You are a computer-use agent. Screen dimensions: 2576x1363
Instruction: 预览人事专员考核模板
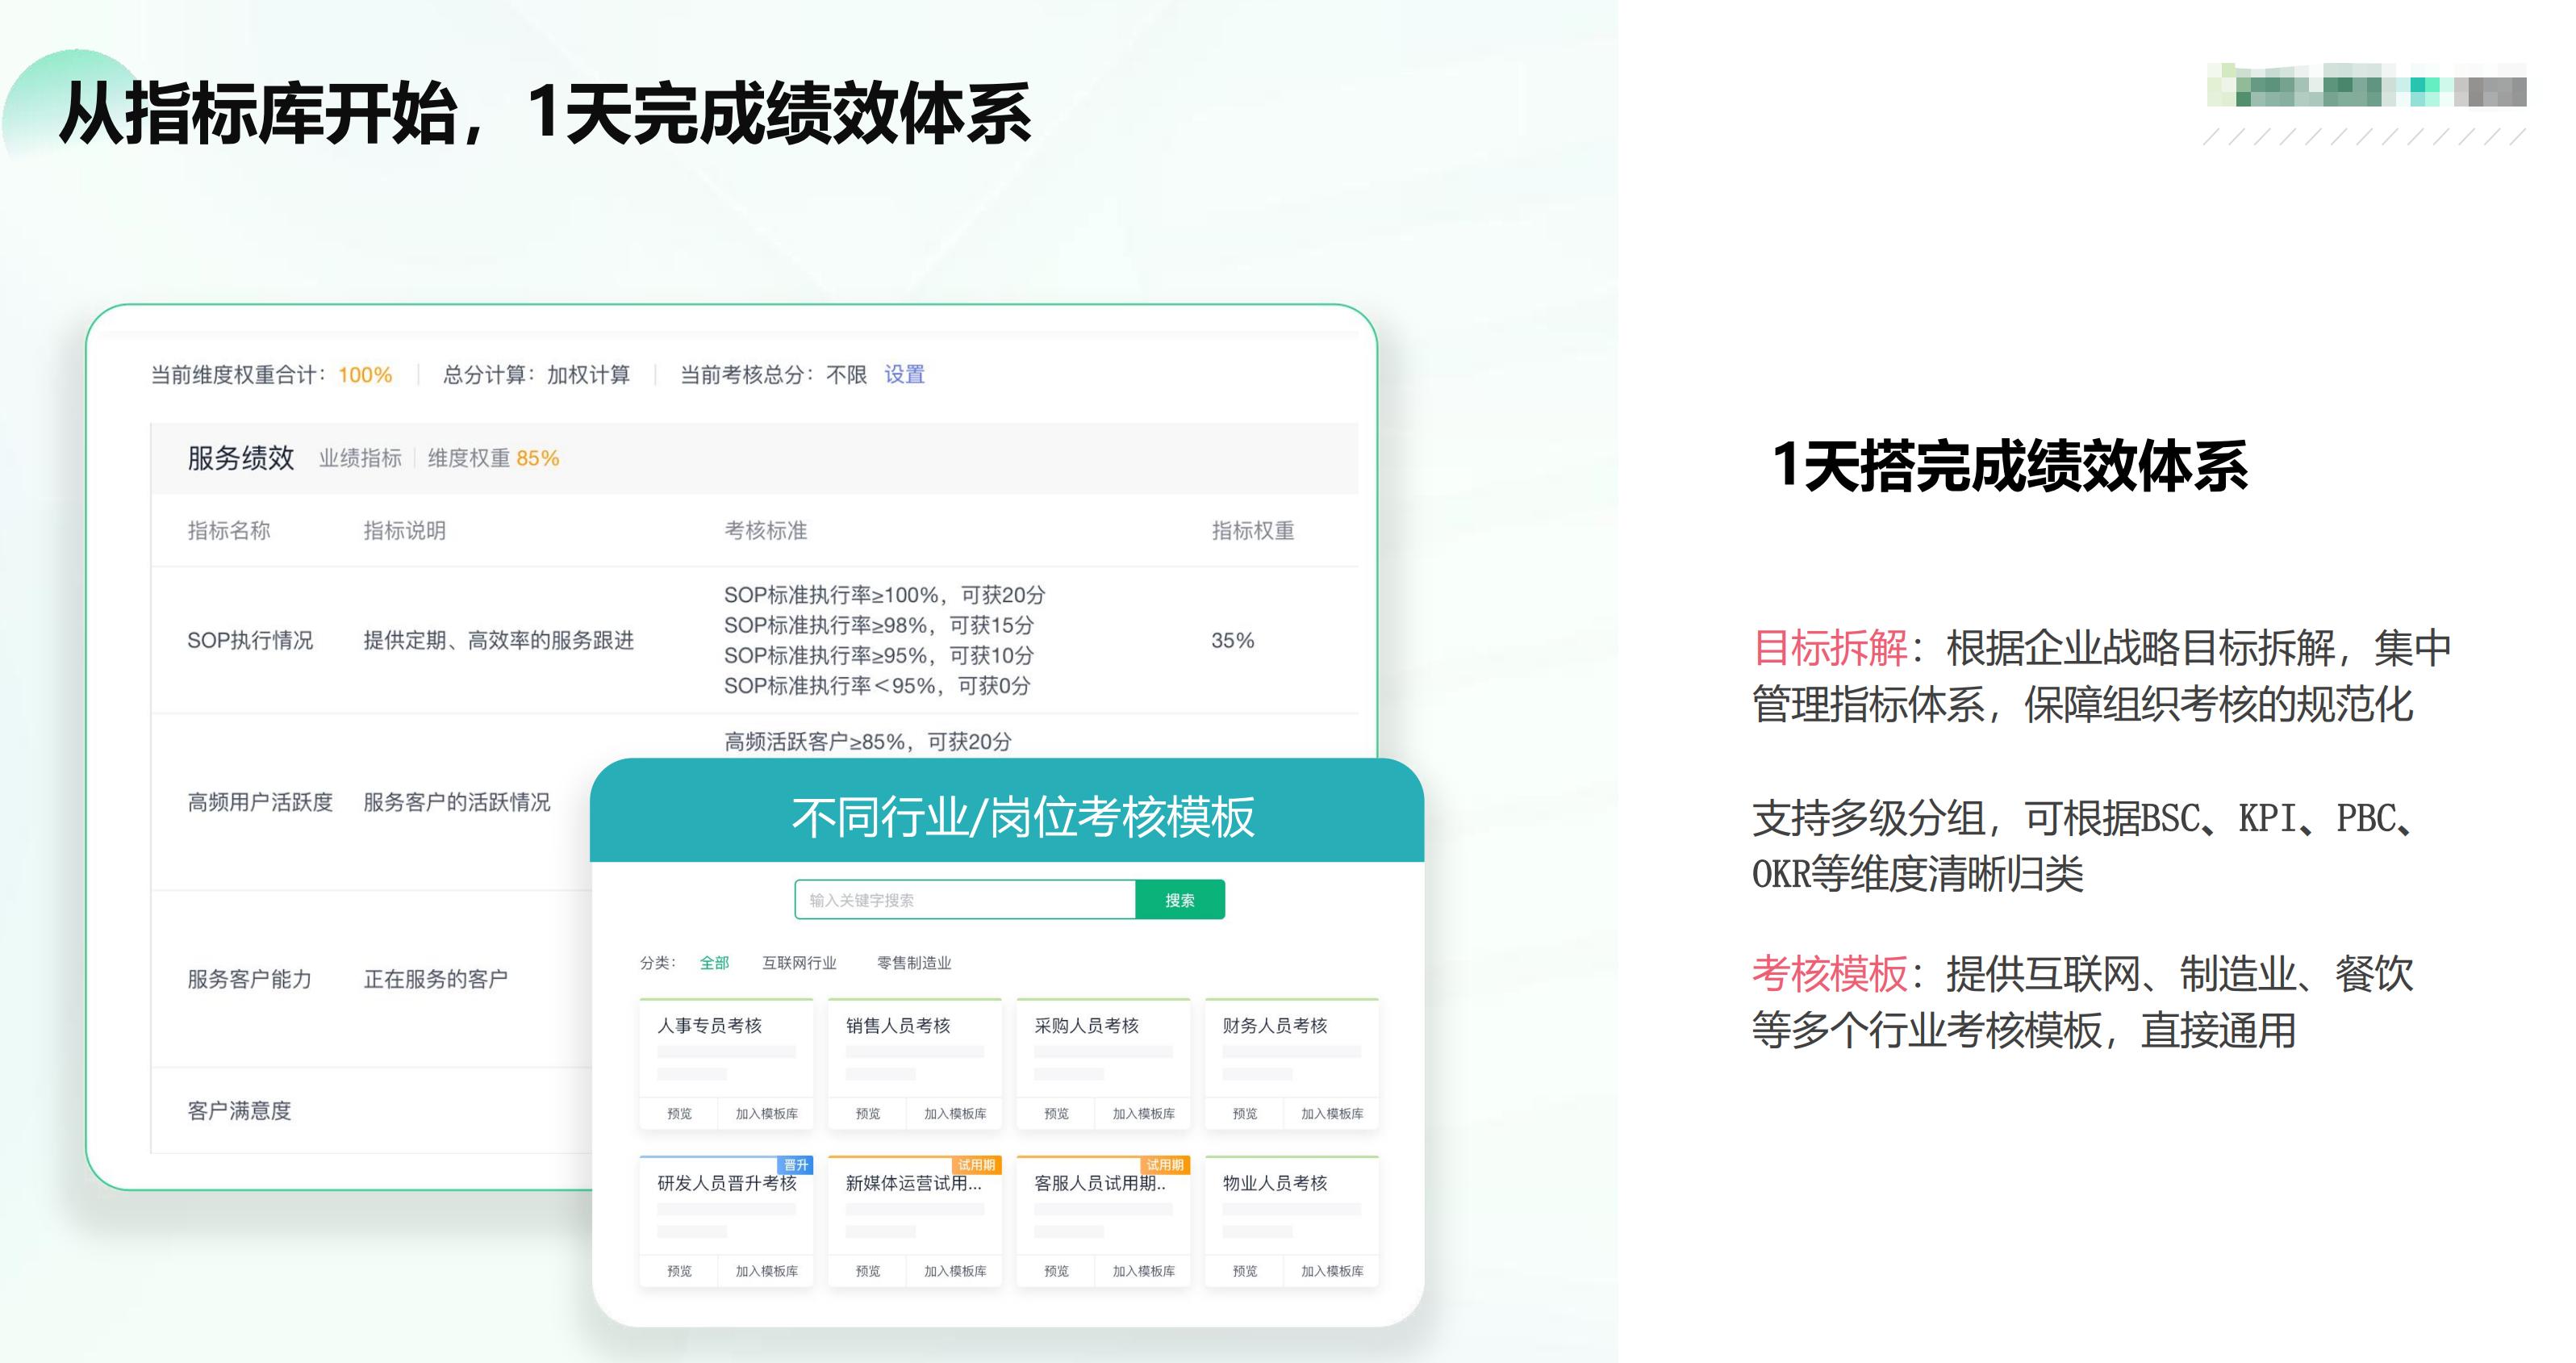point(680,1113)
